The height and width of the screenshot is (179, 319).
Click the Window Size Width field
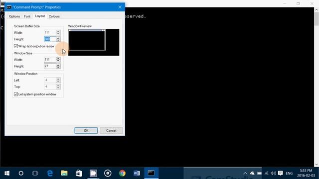point(50,60)
